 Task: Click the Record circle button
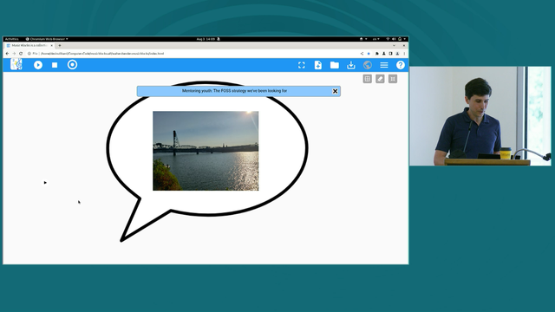click(x=72, y=65)
